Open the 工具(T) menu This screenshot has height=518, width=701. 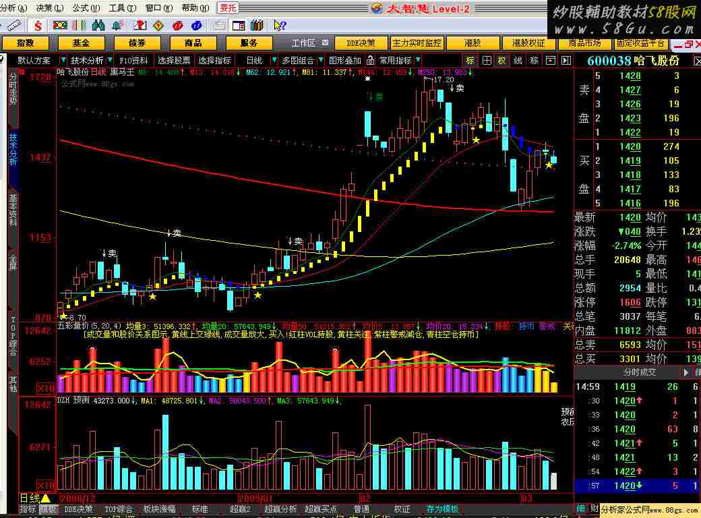point(123,8)
